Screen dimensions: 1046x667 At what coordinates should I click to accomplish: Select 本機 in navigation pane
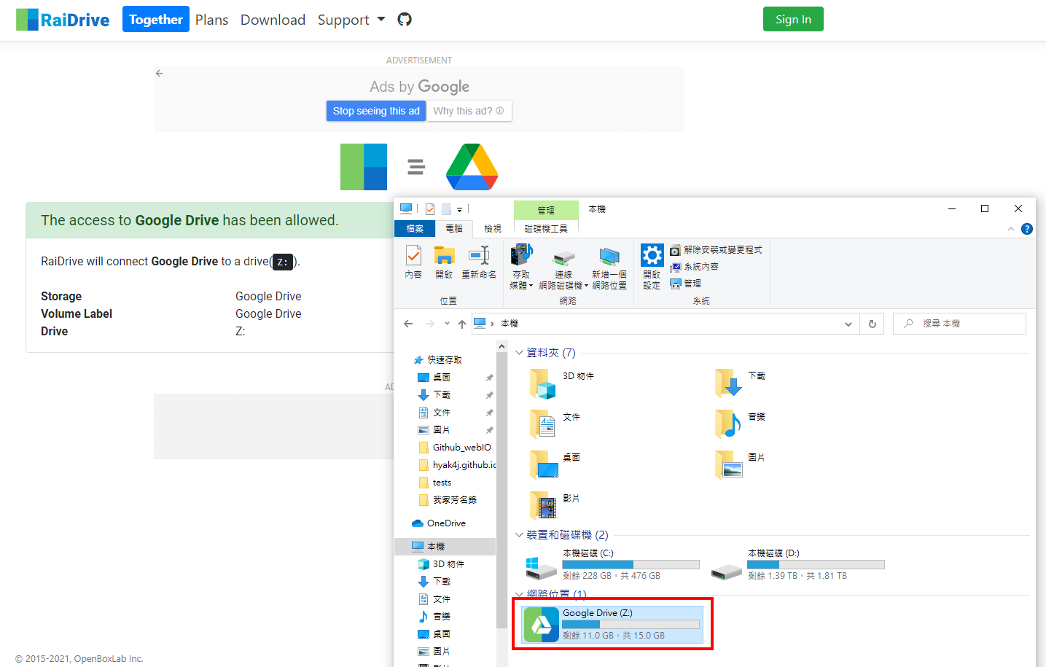point(445,547)
